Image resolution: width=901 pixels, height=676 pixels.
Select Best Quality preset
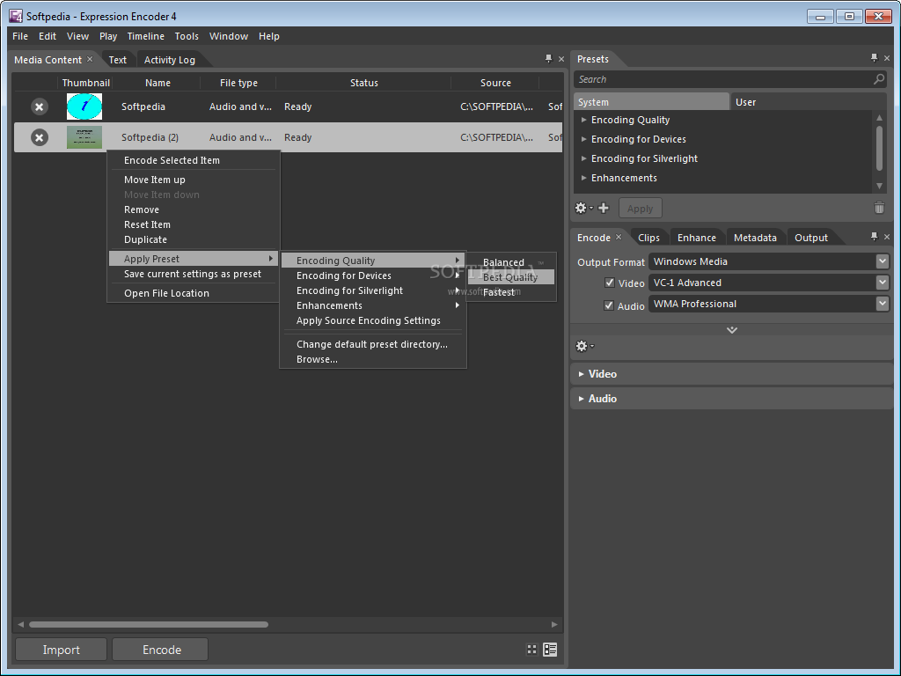pos(511,277)
